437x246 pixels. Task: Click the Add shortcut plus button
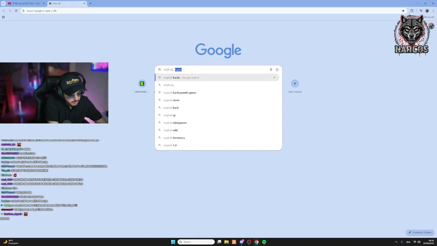click(295, 84)
